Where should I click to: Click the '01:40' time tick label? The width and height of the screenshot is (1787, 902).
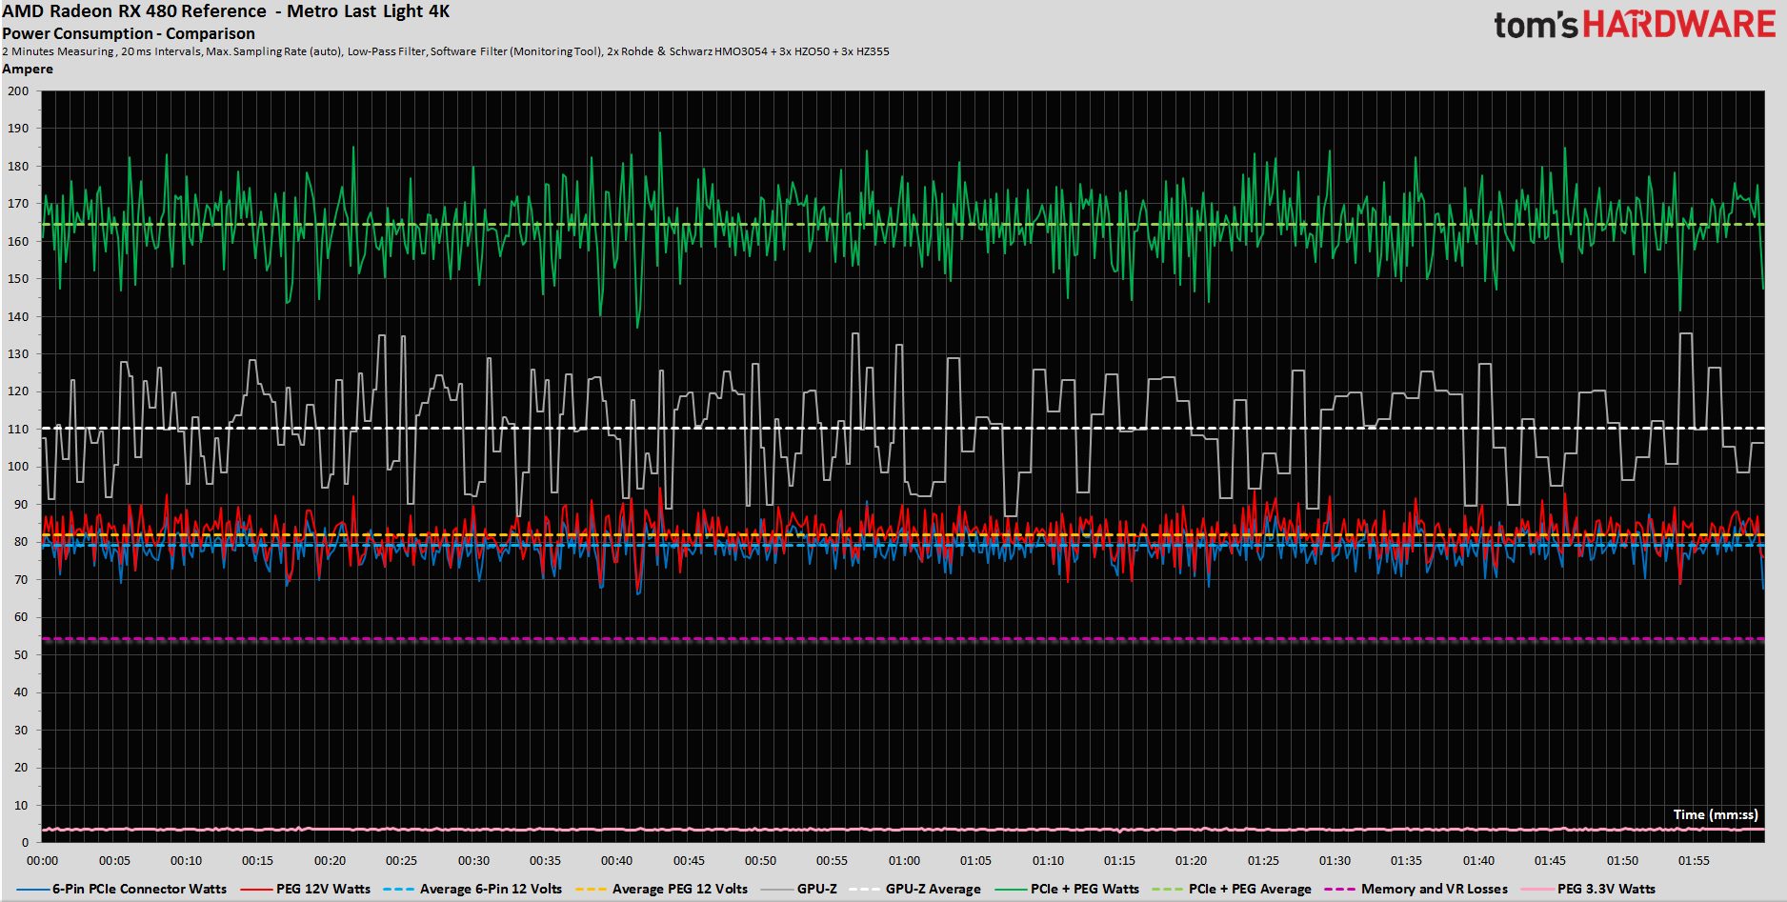click(1478, 861)
